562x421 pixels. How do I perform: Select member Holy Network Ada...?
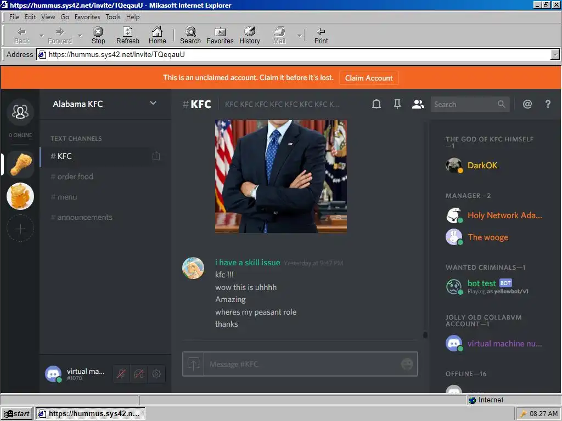[x=494, y=215]
